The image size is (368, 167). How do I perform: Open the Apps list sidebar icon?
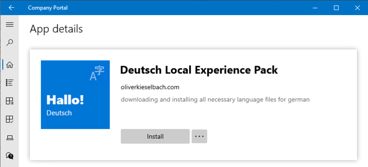[x=9, y=83]
